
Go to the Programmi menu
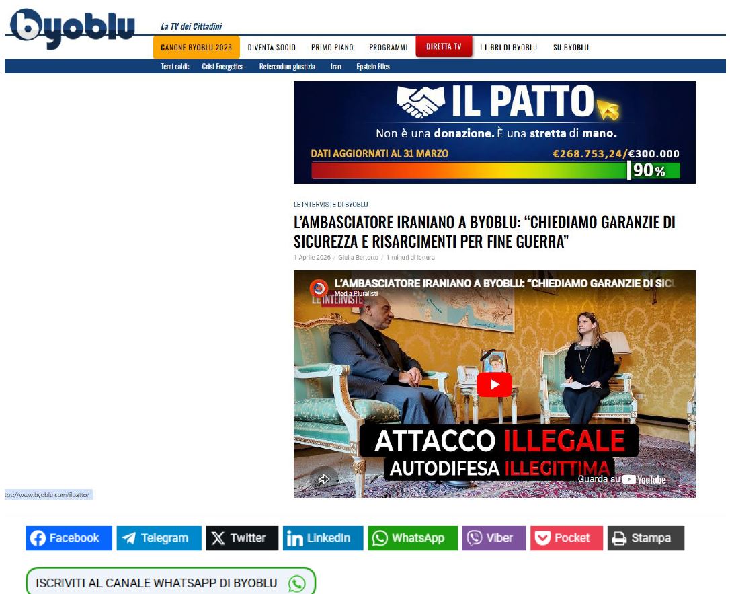pyautogui.click(x=389, y=48)
